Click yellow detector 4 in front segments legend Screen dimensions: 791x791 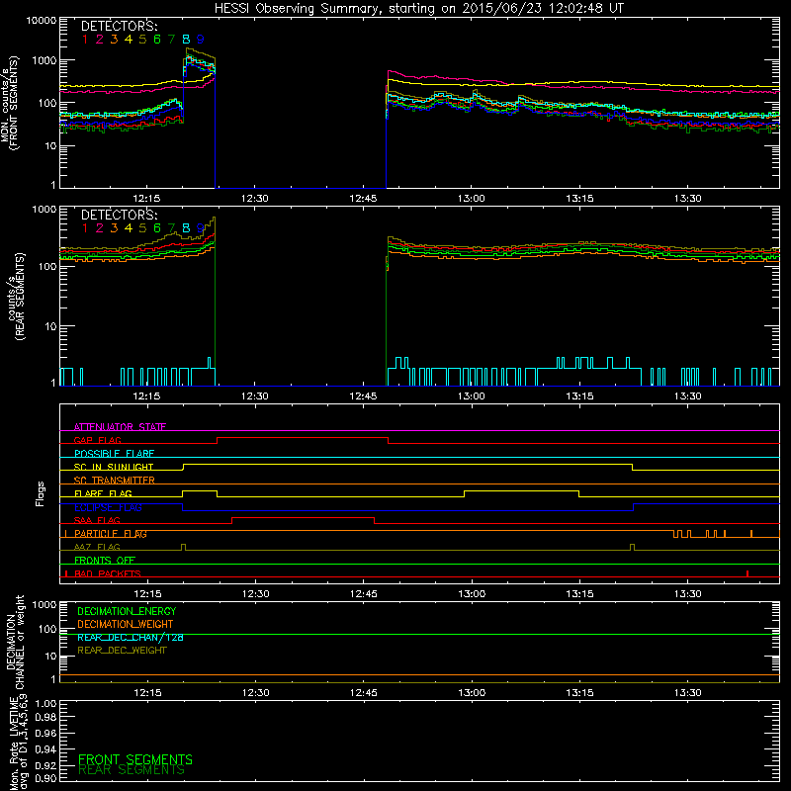pos(129,40)
